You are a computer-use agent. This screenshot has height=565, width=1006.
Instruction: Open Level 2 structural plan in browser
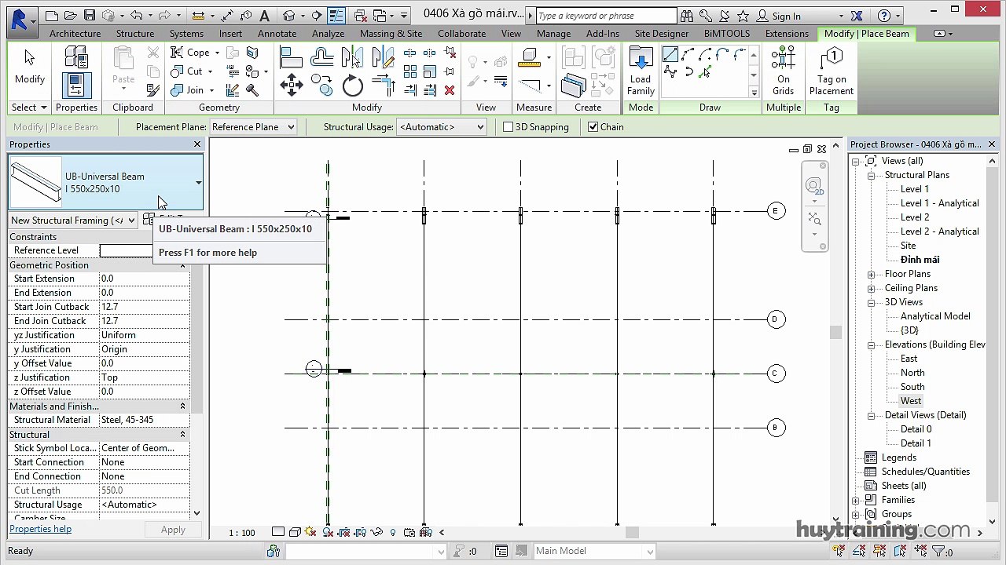915,217
